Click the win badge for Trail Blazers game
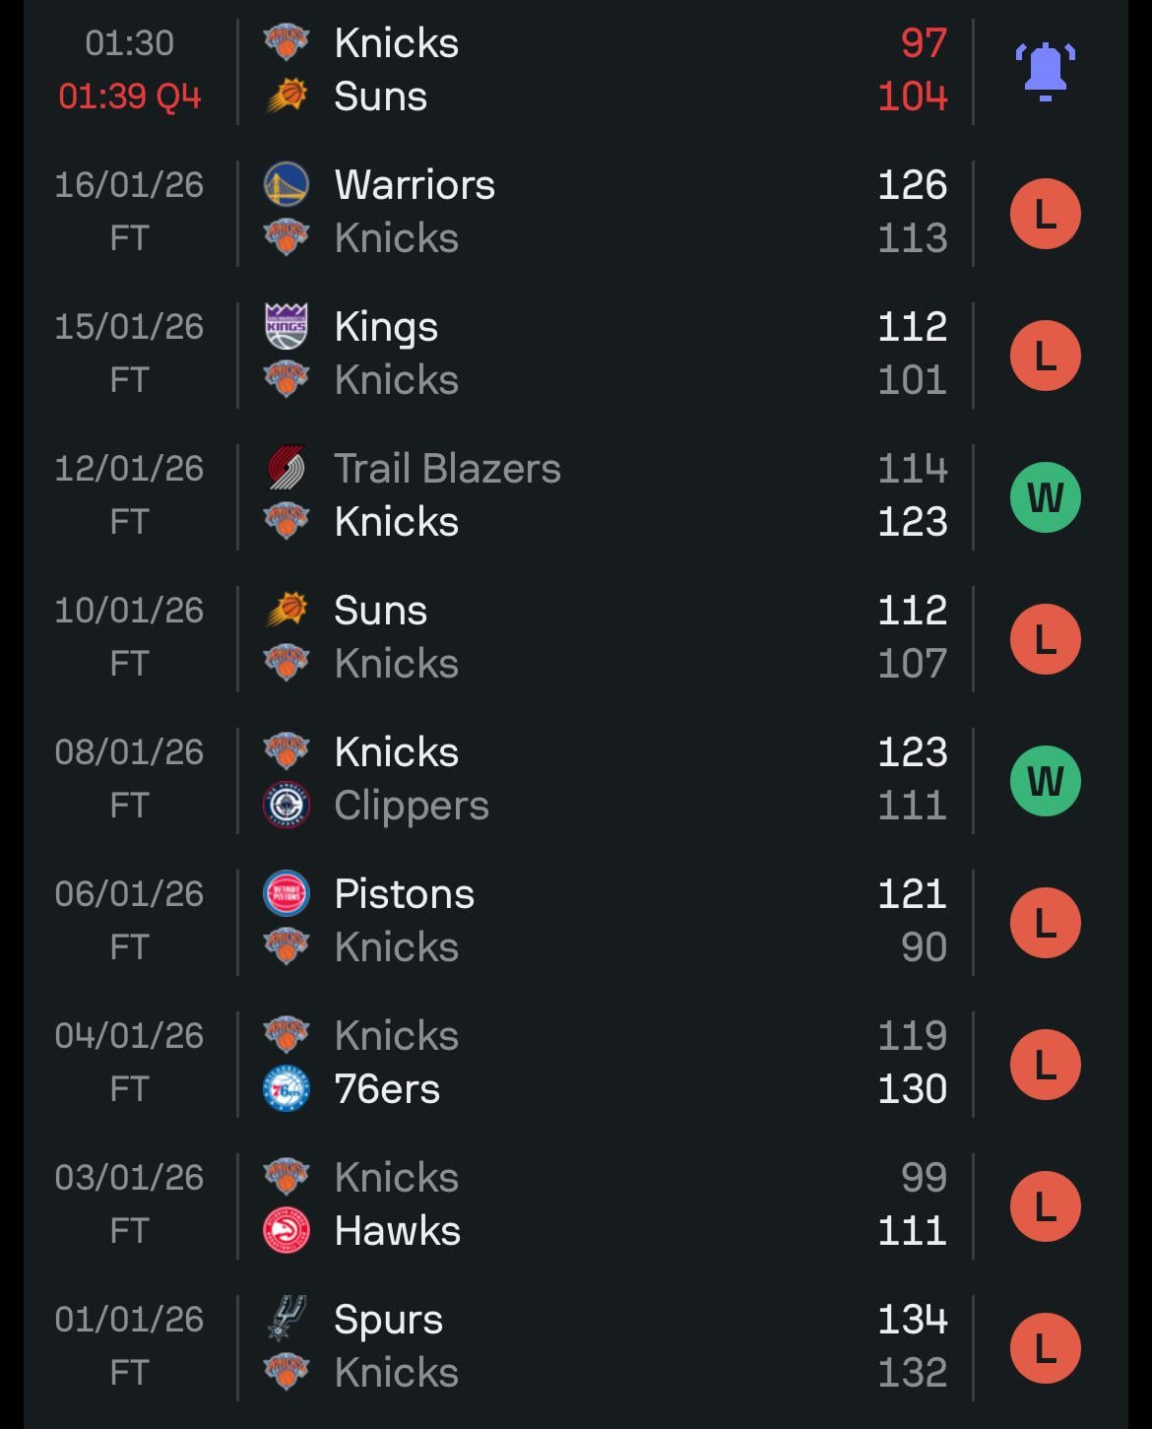 pyautogui.click(x=1045, y=497)
